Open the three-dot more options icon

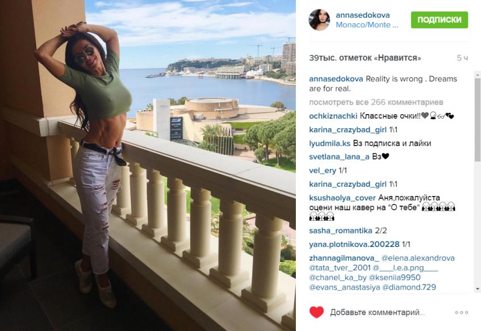(461, 313)
